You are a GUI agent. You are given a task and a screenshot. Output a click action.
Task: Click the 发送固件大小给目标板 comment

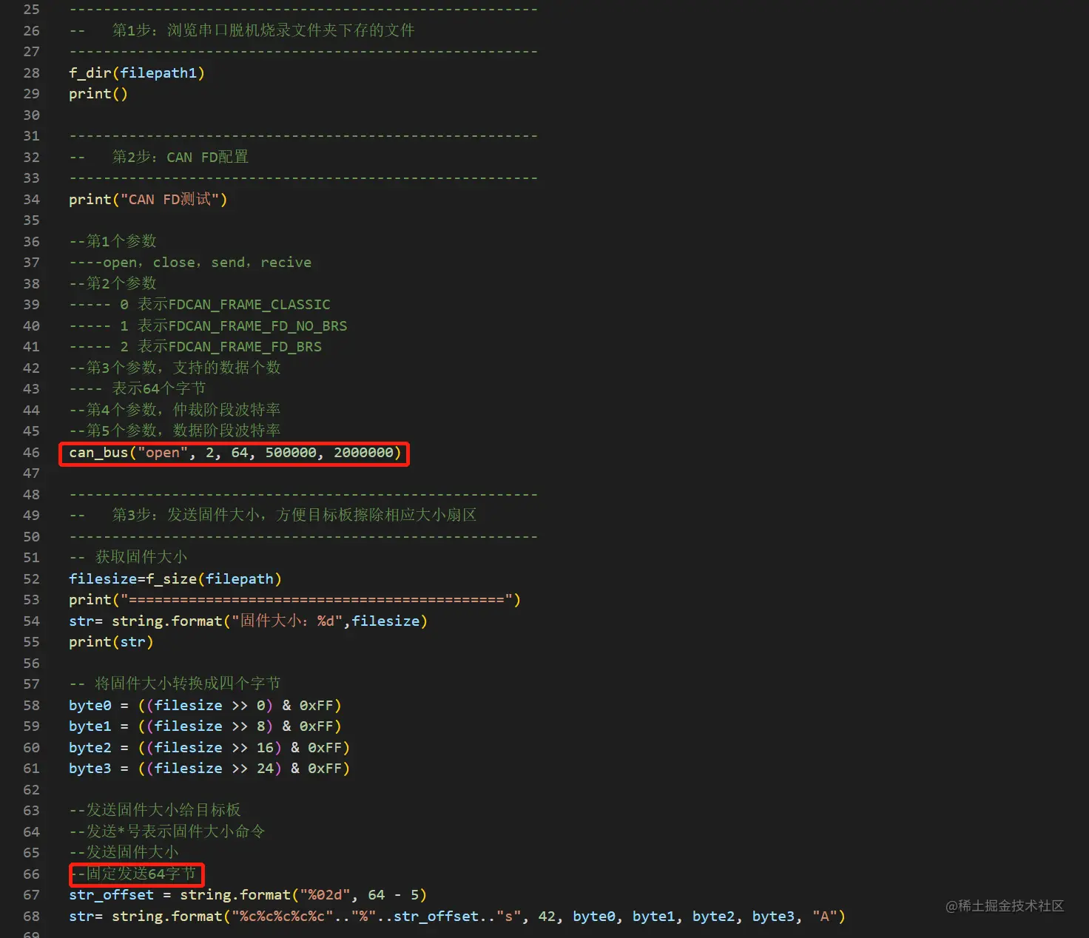pos(155,810)
